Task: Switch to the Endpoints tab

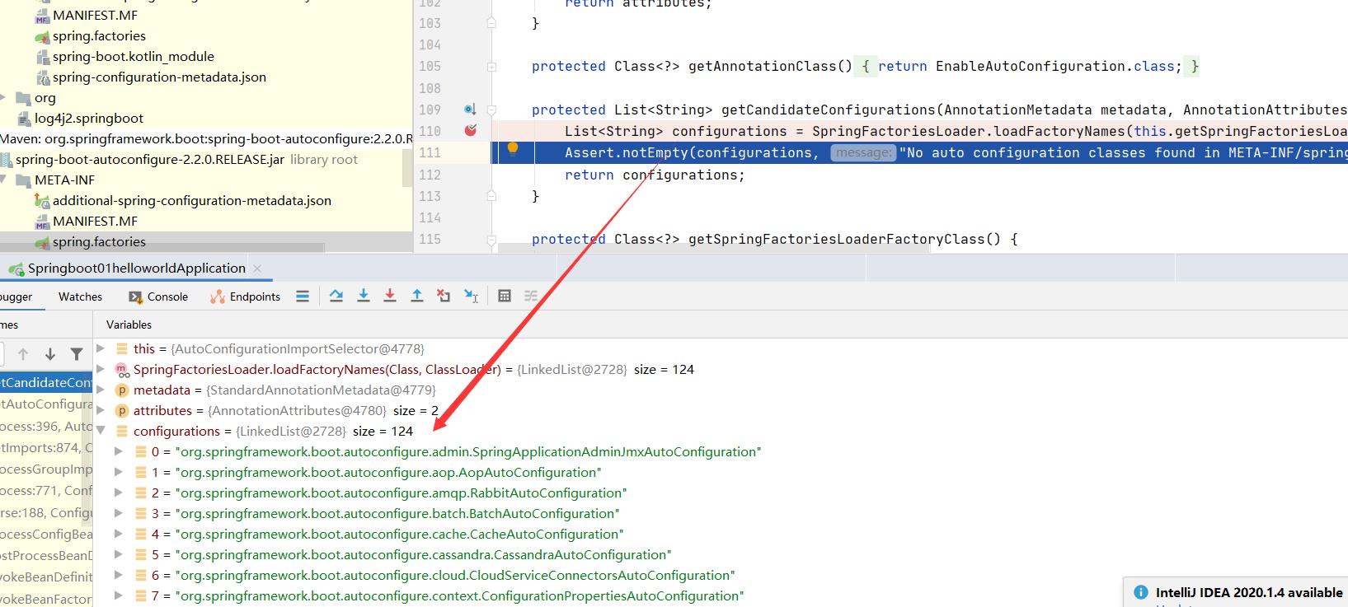Action: (x=245, y=296)
